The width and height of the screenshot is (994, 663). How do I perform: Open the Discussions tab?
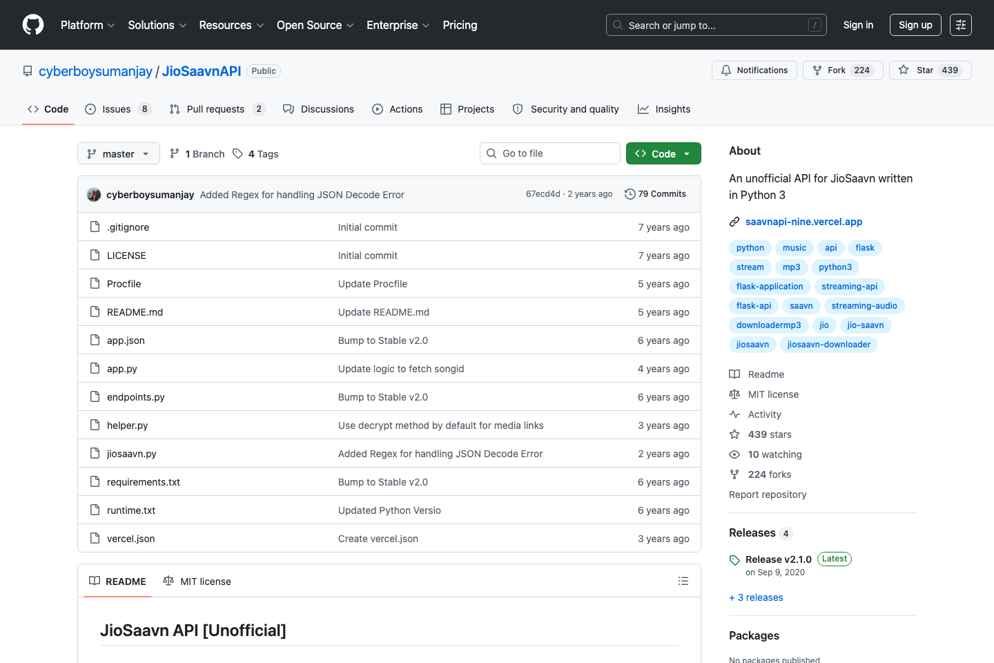(318, 109)
